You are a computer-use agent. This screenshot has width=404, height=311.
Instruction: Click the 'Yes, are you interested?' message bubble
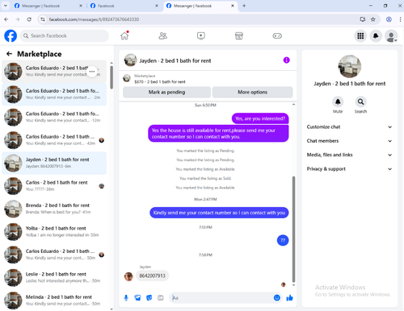[260, 118]
